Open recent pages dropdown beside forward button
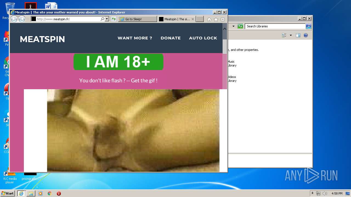This screenshot has width=351, height=197. (x=28, y=19)
